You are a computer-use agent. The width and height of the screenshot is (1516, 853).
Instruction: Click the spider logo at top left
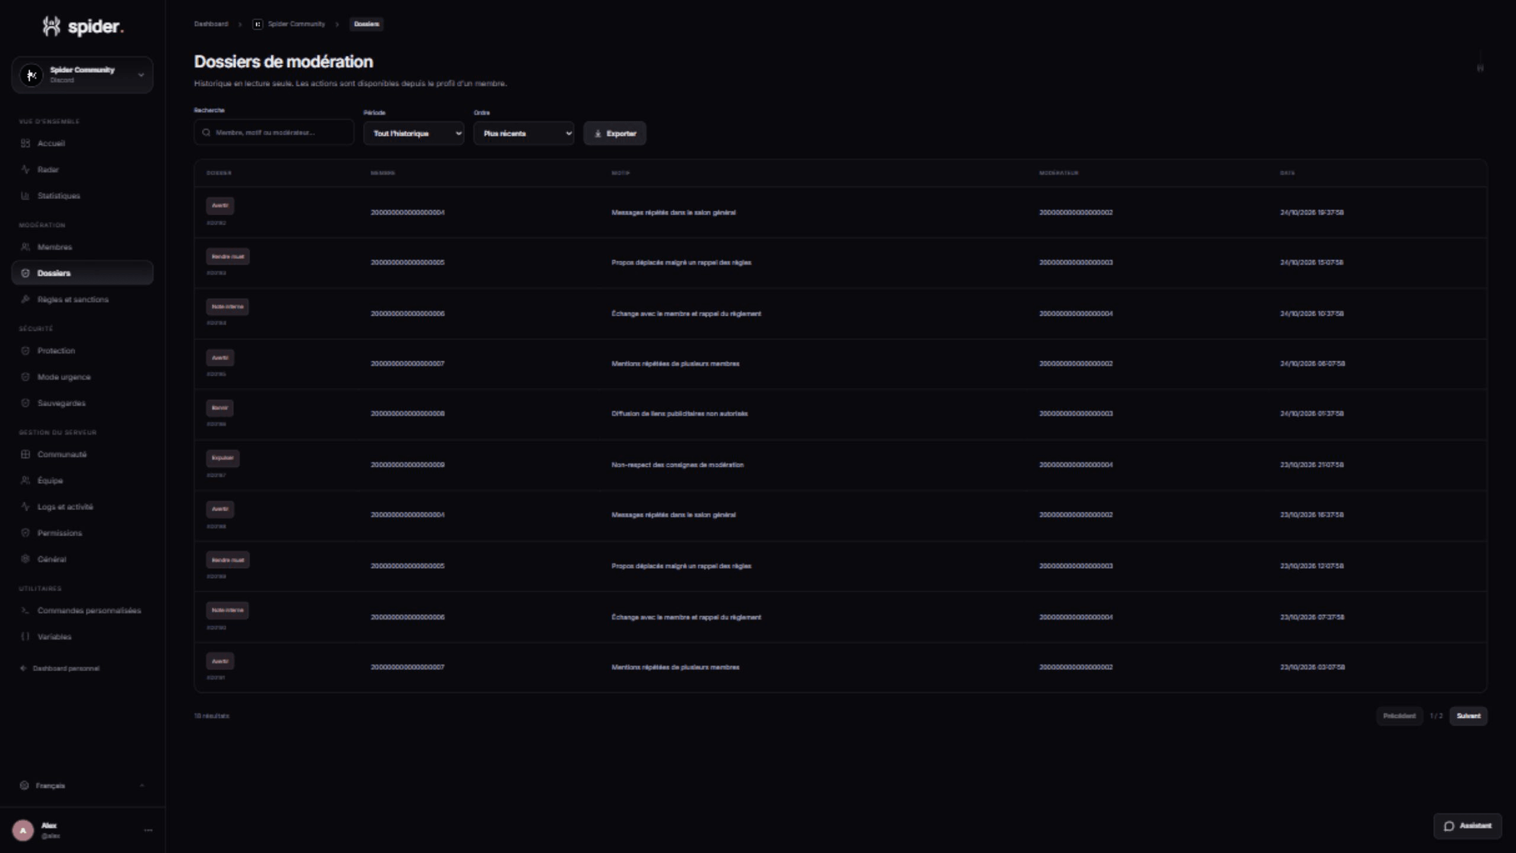(x=82, y=26)
